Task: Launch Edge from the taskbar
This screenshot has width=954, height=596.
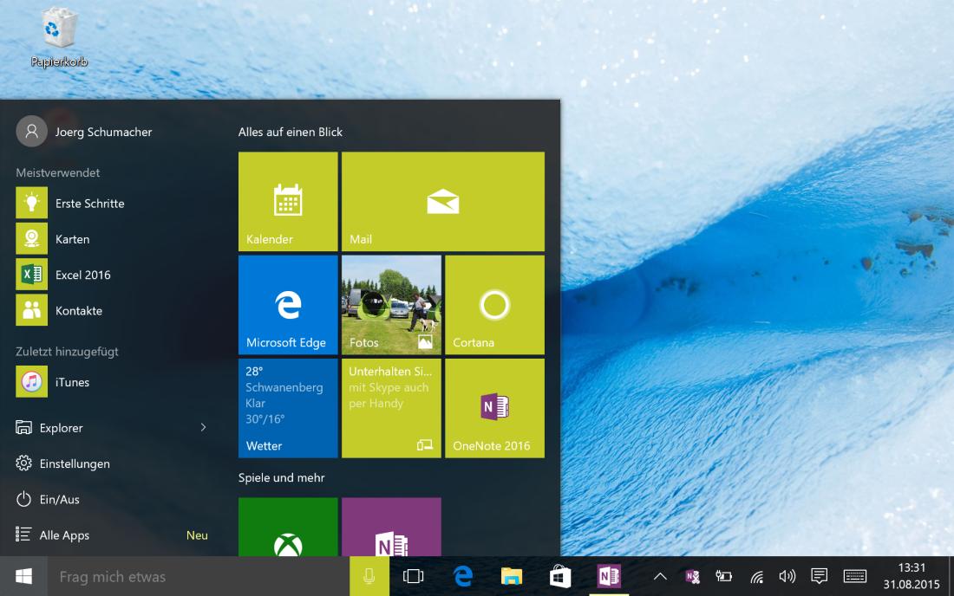Action: (463, 576)
